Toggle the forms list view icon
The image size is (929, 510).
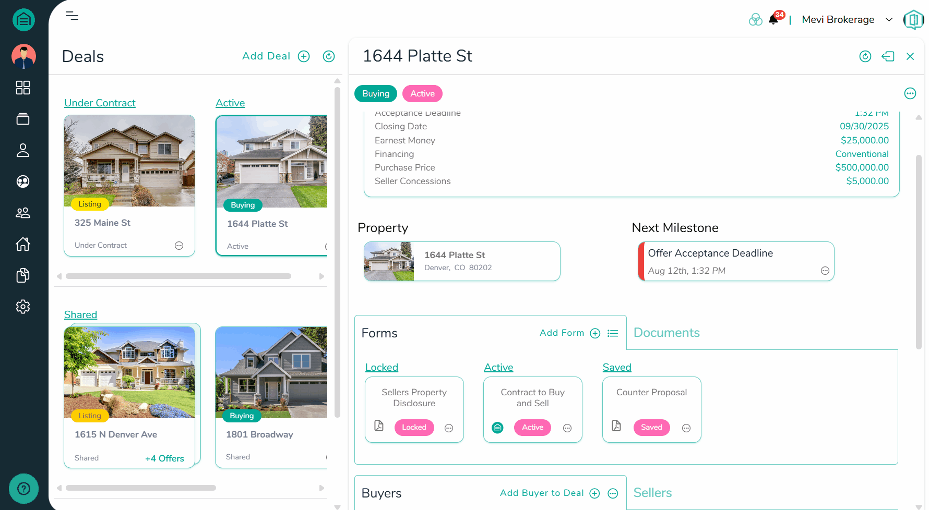point(613,333)
